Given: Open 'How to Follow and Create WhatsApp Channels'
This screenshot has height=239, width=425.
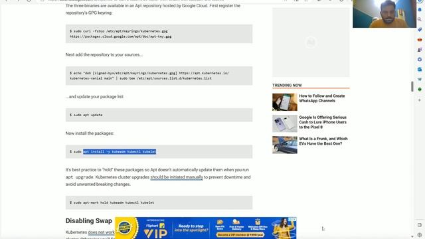Looking at the screenshot, I should [321, 98].
